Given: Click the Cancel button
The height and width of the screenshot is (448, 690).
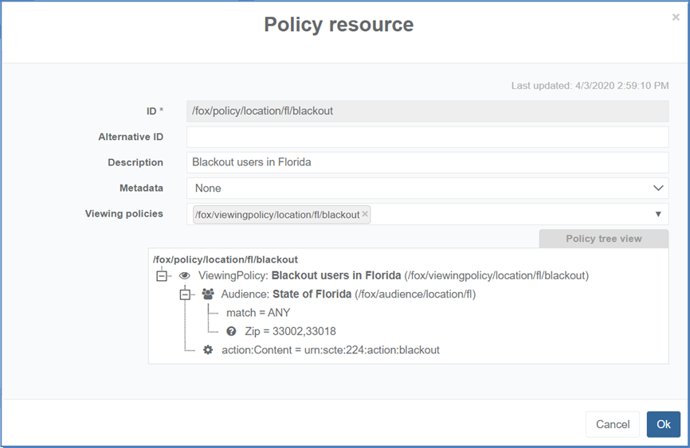Looking at the screenshot, I should point(613,424).
